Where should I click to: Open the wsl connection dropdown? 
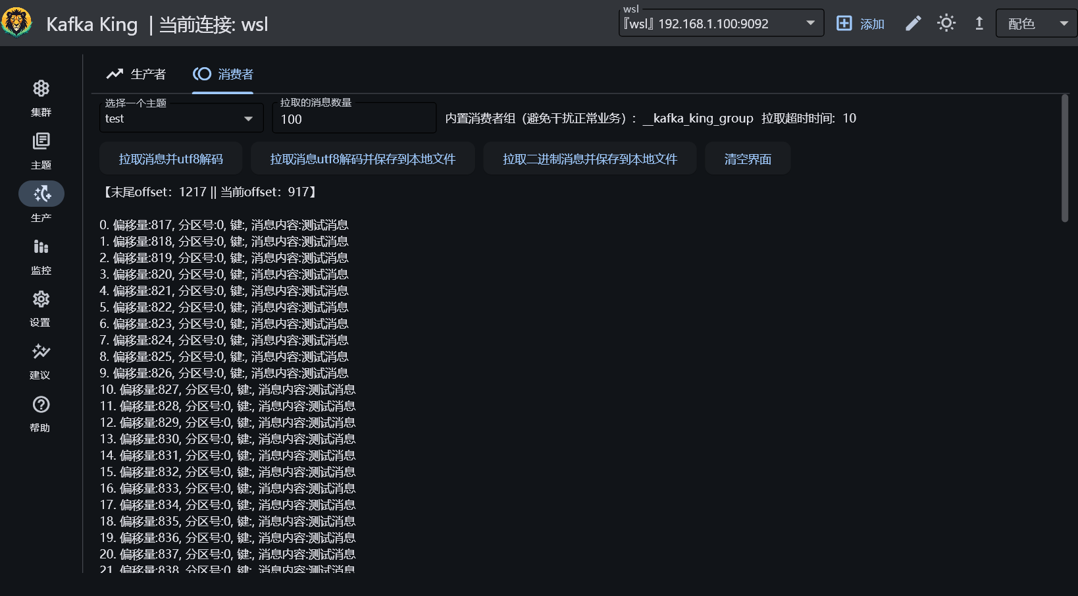[x=721, y=24]
